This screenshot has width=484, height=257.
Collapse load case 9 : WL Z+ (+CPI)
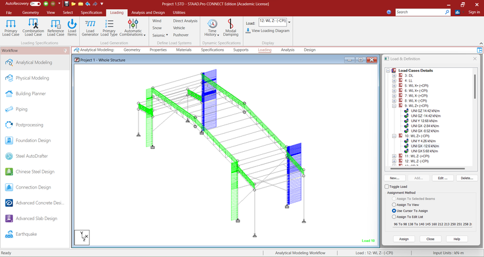tap(394, 106)
